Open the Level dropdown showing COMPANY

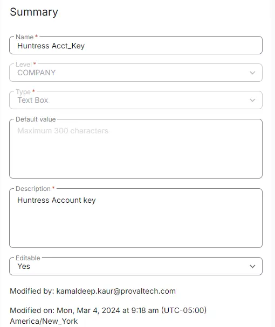(136, 73)
